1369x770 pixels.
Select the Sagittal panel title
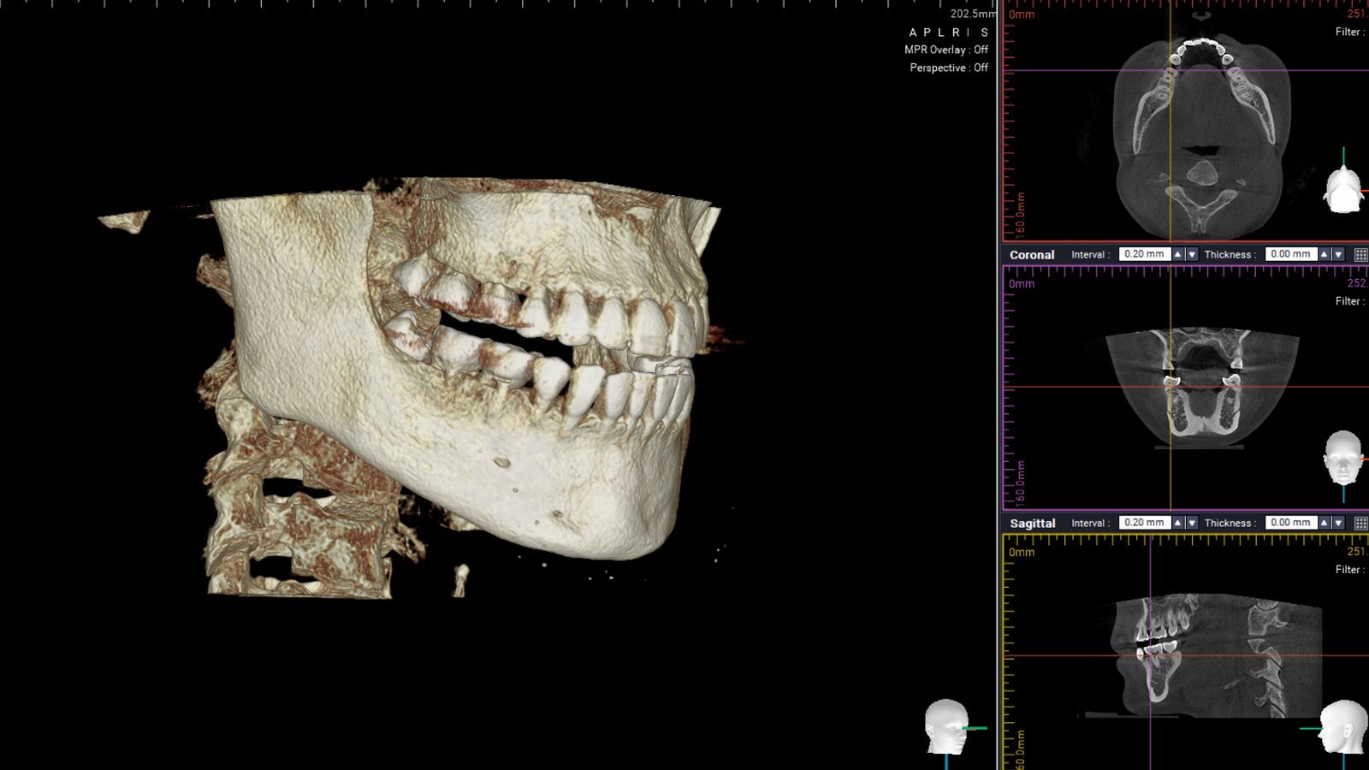click(1033, 523)
